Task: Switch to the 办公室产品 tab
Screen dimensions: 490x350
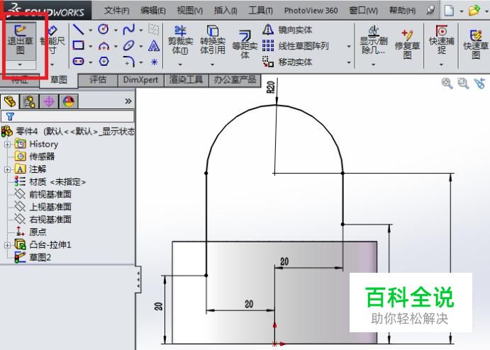Action: pyautogui.click(x=235, y=80)
